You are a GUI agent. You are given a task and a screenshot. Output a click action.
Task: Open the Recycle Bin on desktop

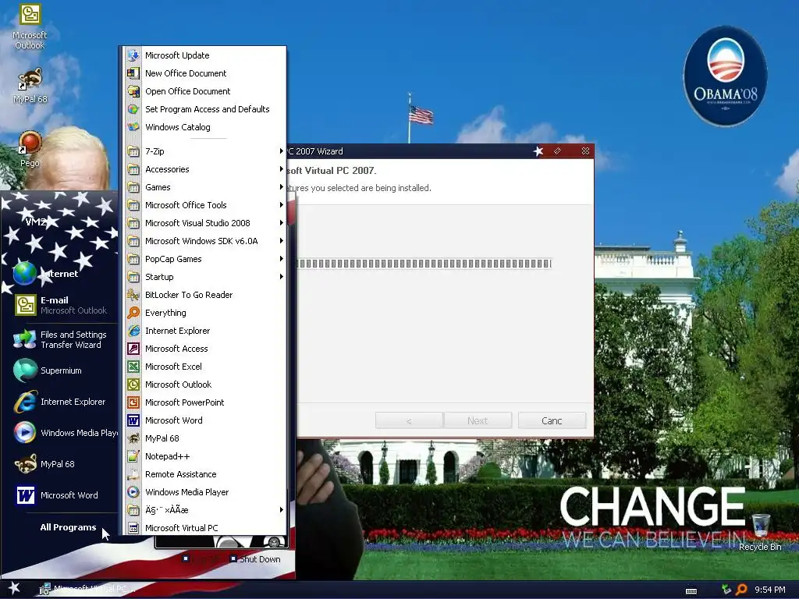[760, 532]
